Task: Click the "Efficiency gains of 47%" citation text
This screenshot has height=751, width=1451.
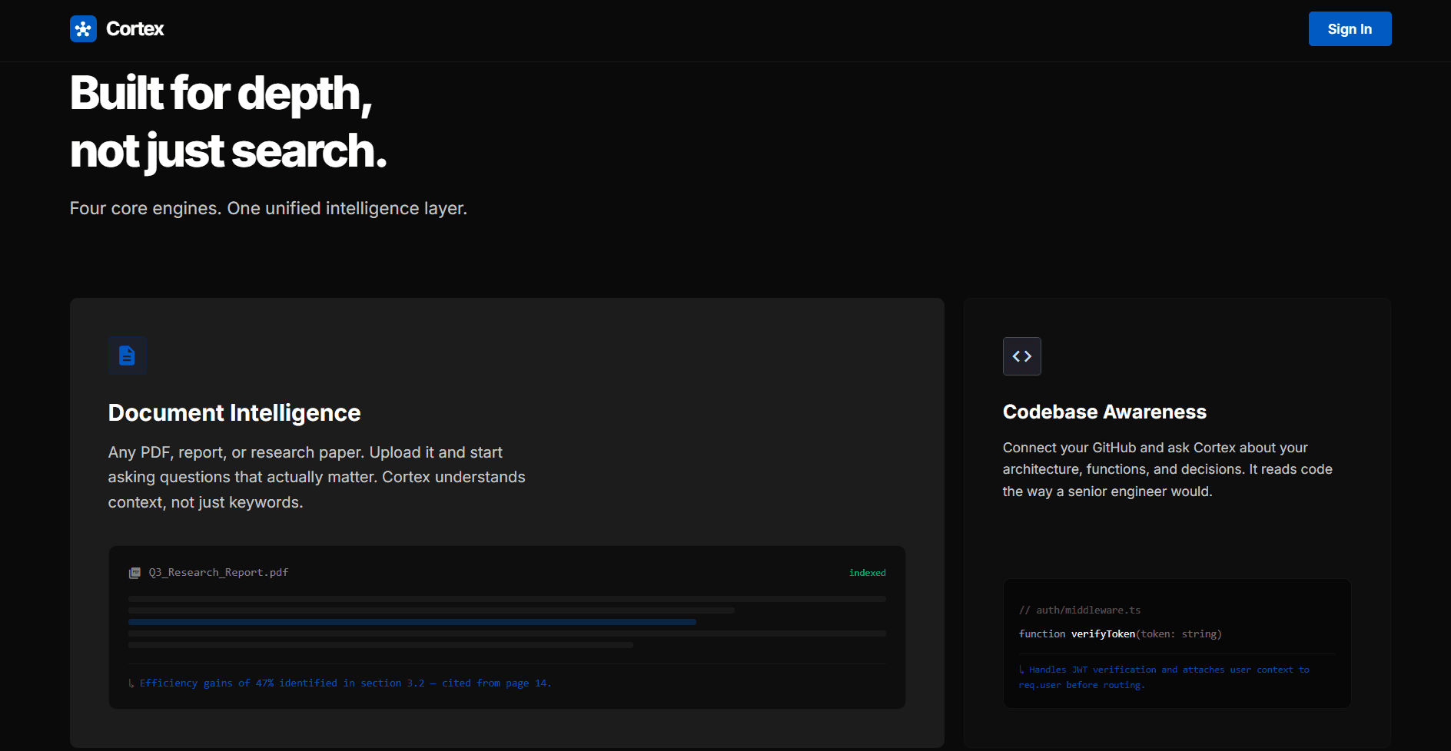Action: pos(340,683)
